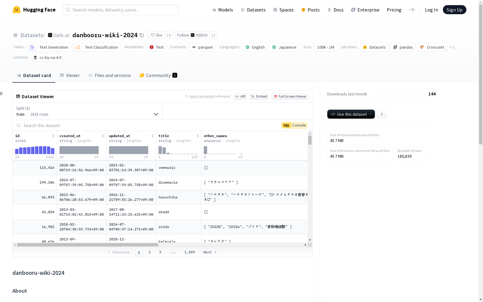Click the Log In link
483x302 pixels.
point(431,10)
